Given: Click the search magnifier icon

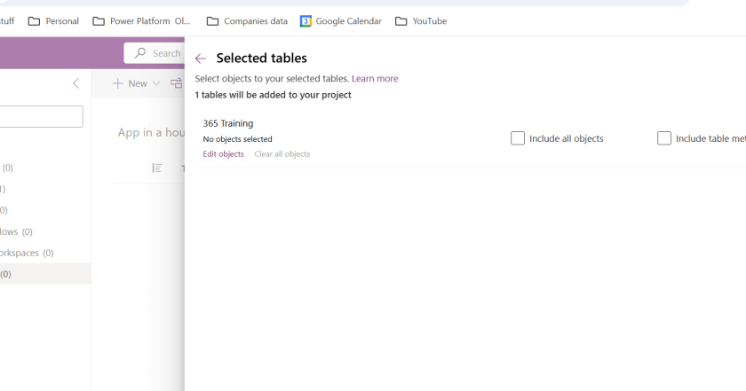Looking at the screenshot, I should (x=140, y=53).
